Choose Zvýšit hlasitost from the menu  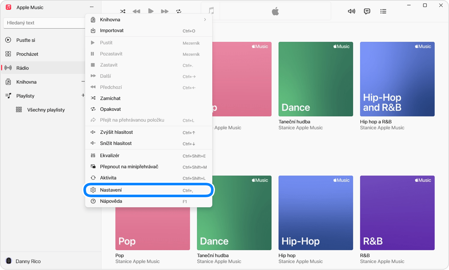(148, 132)
